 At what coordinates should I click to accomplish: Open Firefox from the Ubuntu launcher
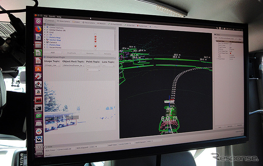[38, 29]
